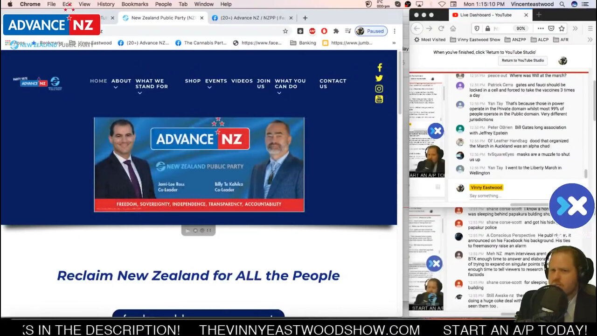Screen dimensions: 597x336
Task: Open the Window menu in menu bar
Action: (x=204, y=4)
